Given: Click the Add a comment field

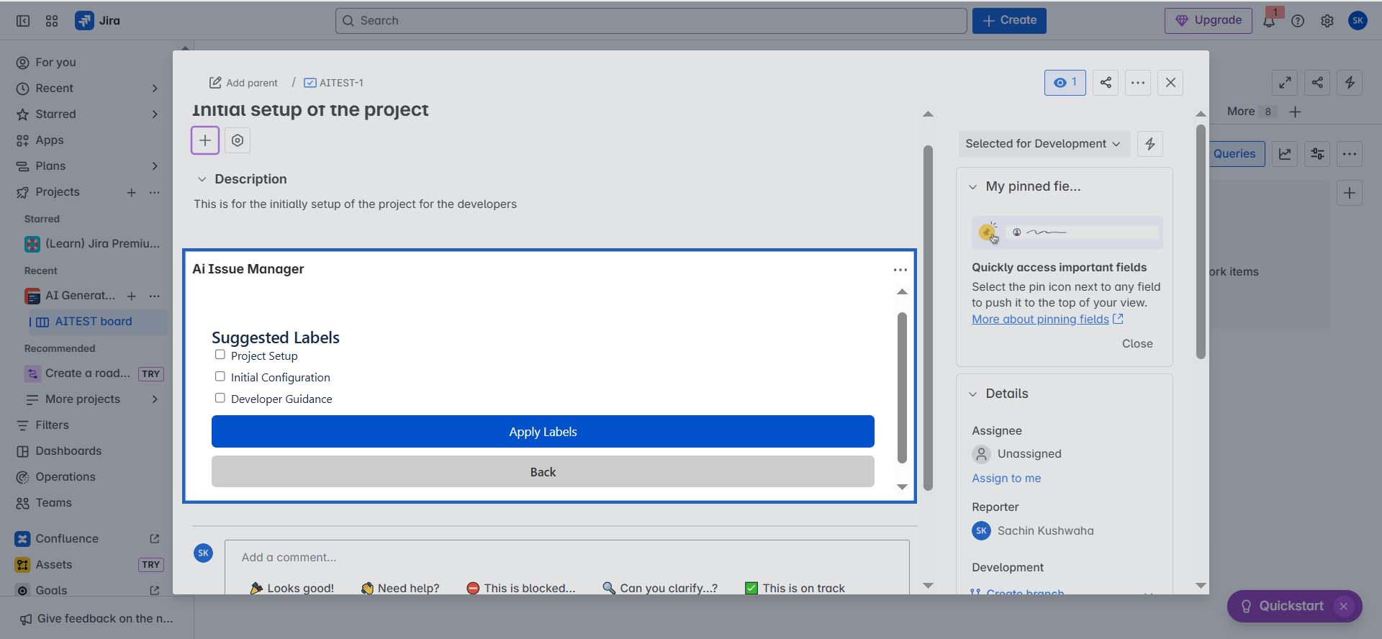Looking at the screenshot, I should pyautogui.click(x=566, y=558).
